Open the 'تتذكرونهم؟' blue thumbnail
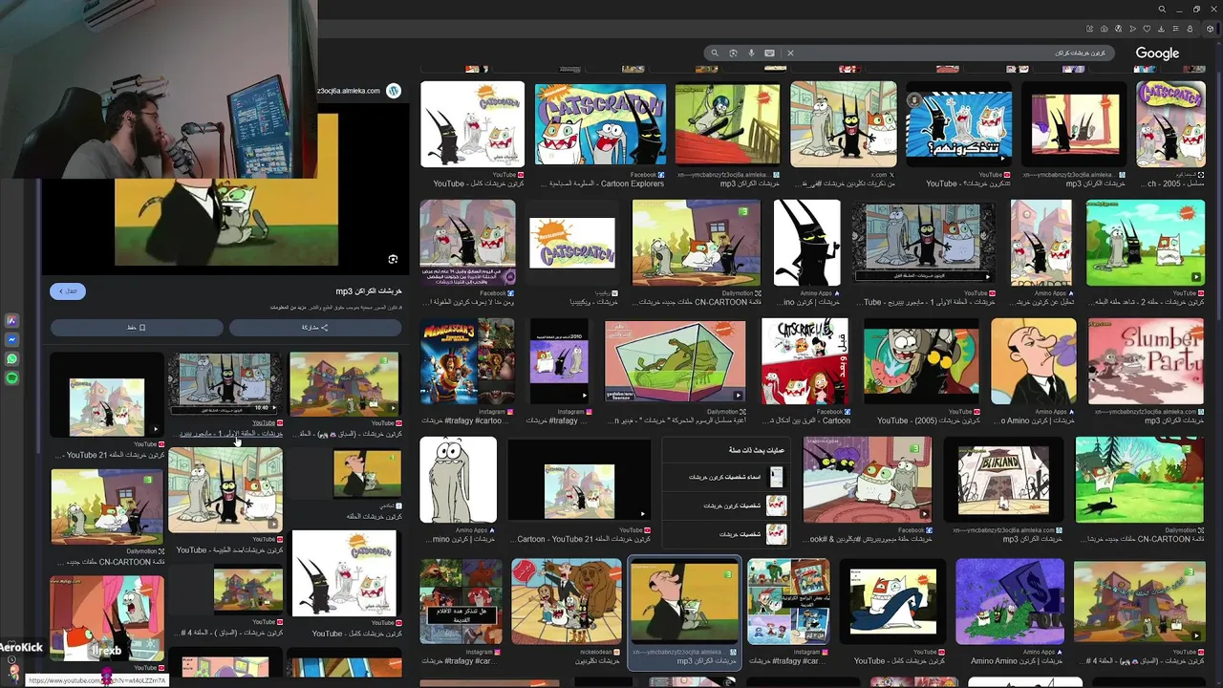 (958, 124)
